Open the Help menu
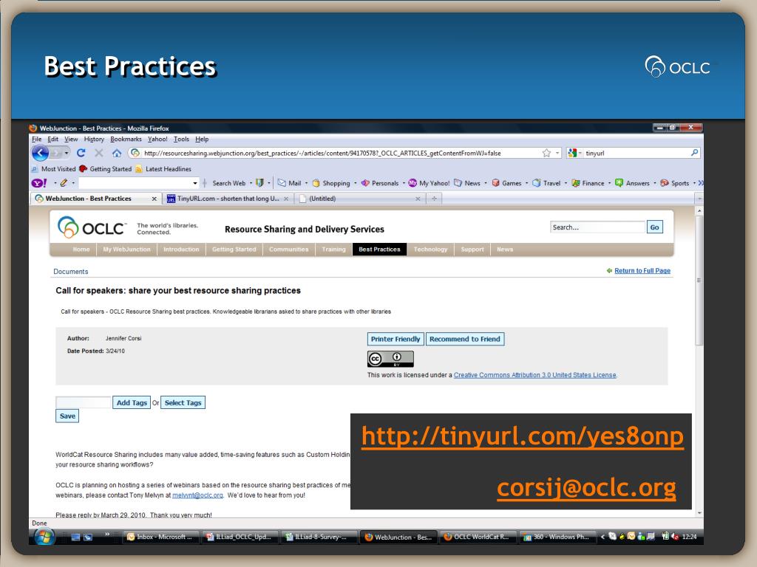This screenshot has height=567, width=757. 202,139
